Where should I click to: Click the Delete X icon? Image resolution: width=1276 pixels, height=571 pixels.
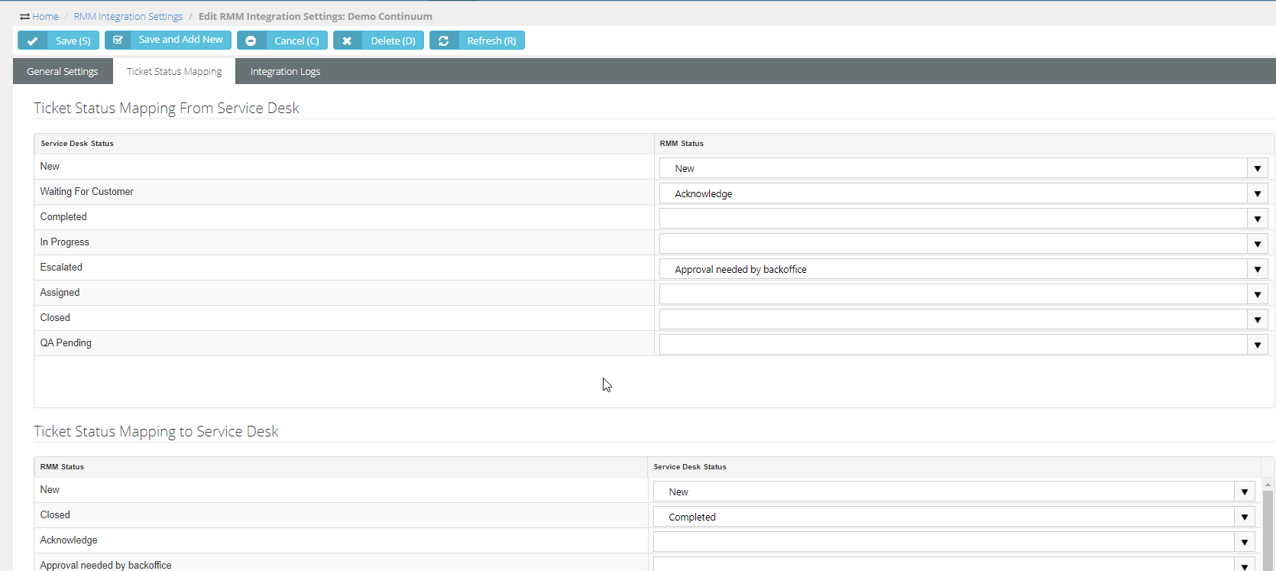347,41
